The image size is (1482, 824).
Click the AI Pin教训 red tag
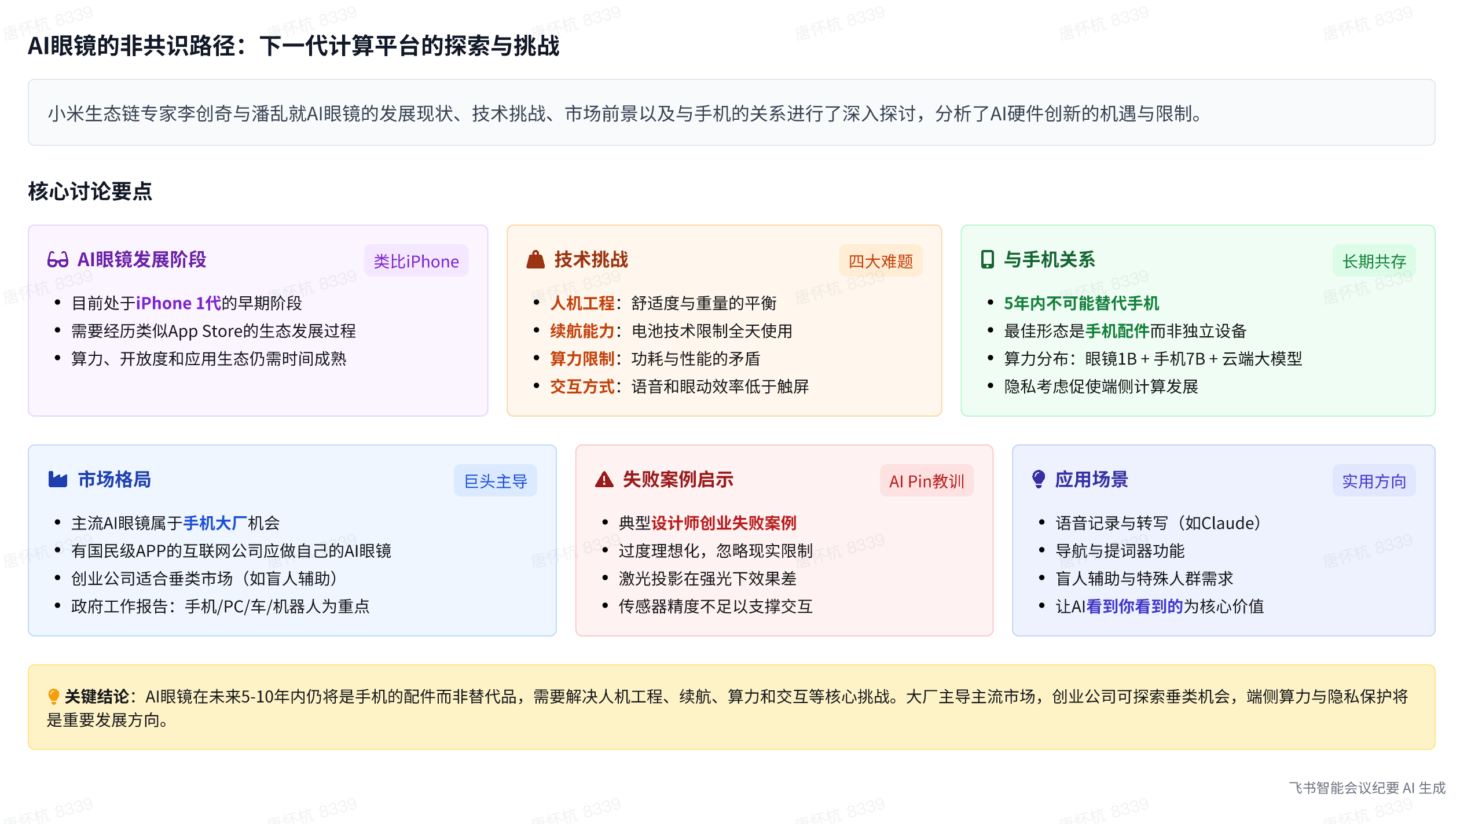click(x=926, y=481)
